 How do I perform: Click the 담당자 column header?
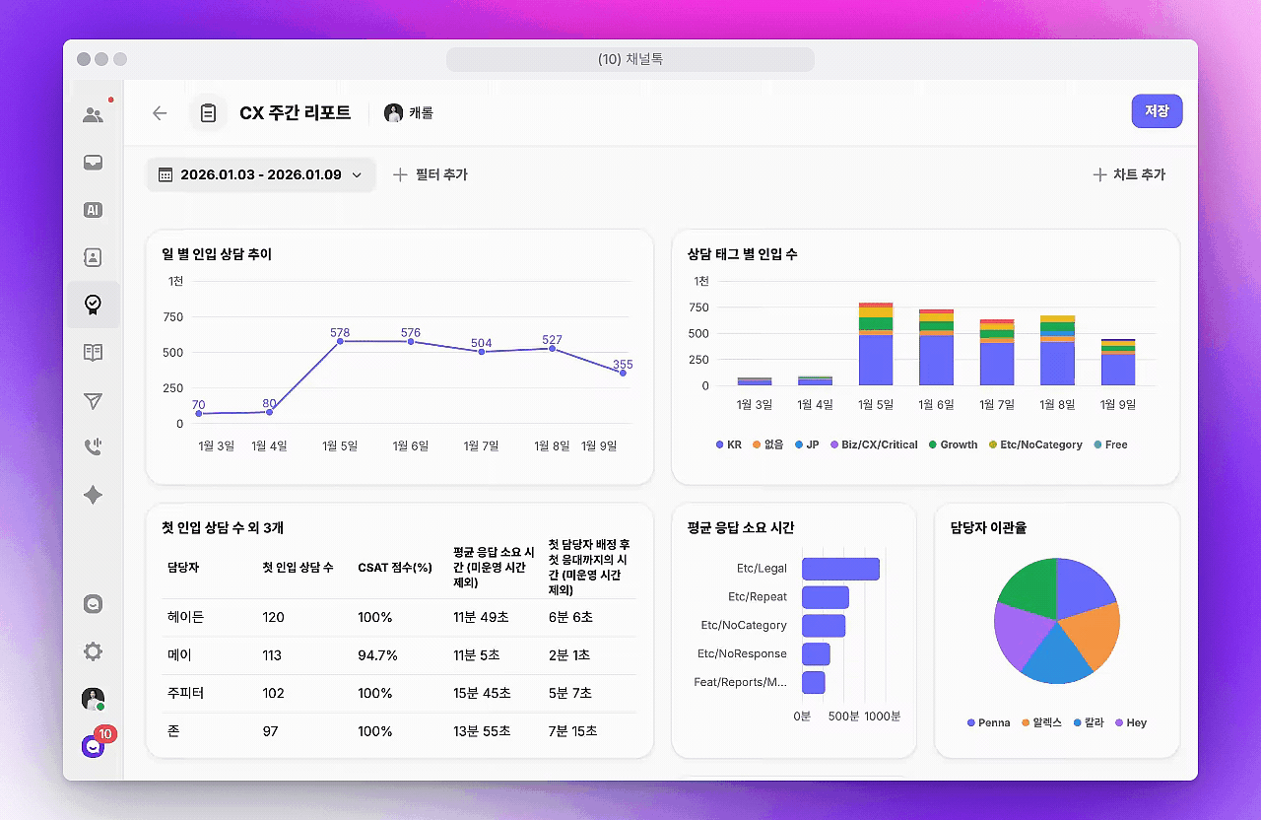point(183,568)
